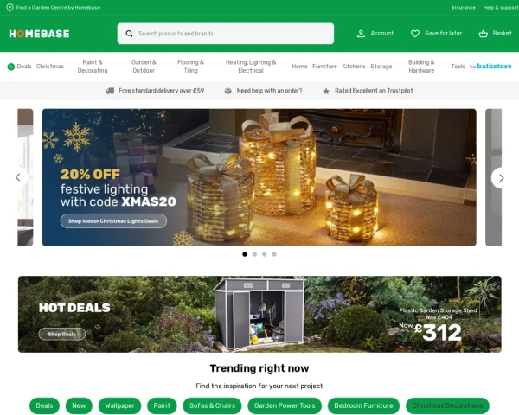Select the second carousel dot indicator
The image size is (519, 415).
[x=254, y=254]
